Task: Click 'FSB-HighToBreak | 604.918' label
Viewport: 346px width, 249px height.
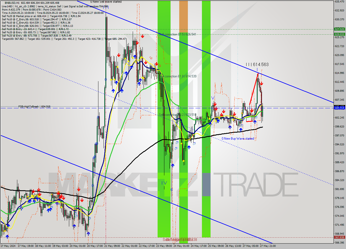Action: (34, 107)
